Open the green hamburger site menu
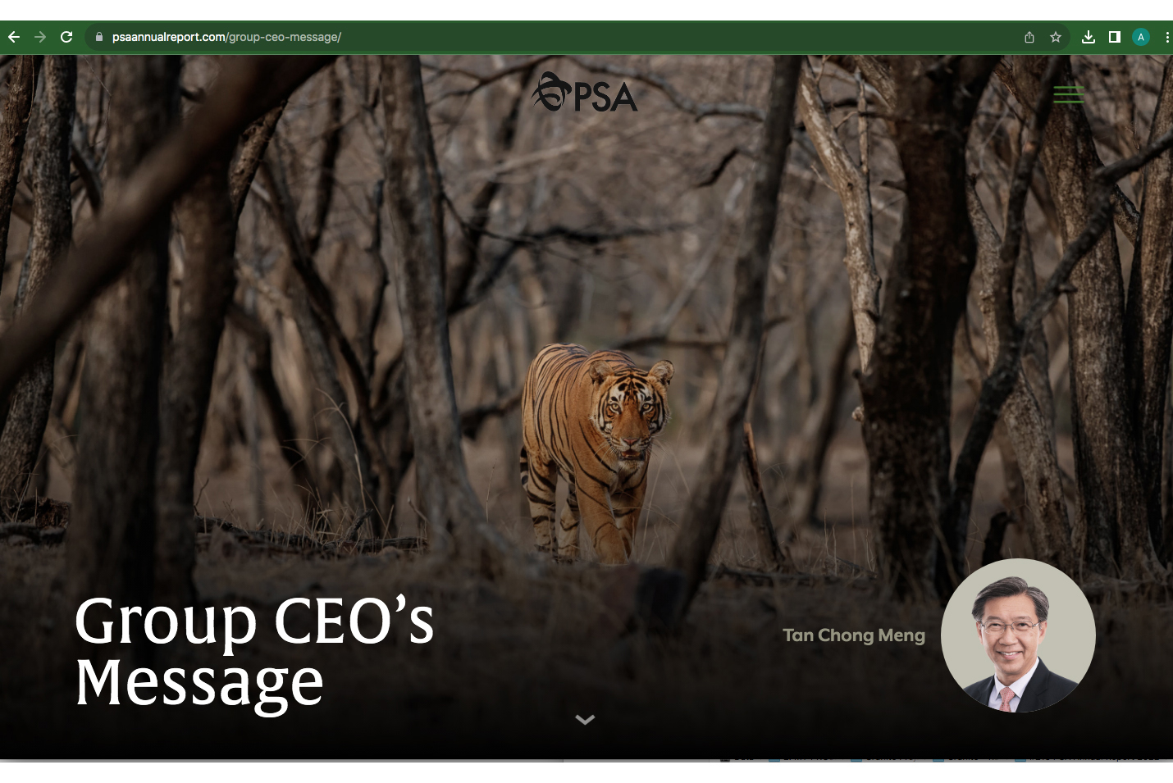 coord(1069,94)
